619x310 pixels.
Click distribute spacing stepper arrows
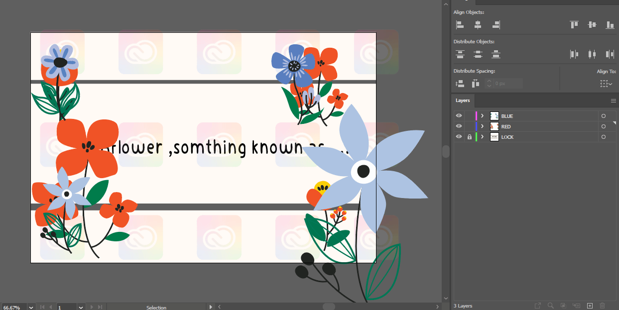(x=489, y=84)
